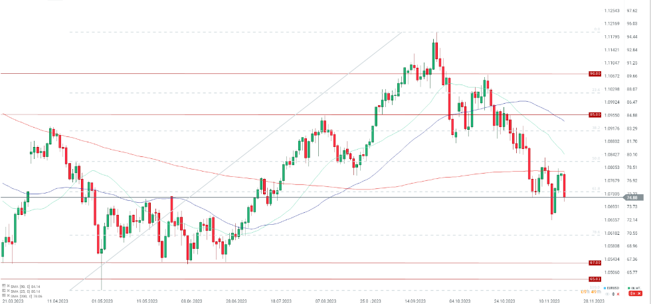Click the 85.00 red level label
The height and width of the screenshot is (304, 651).
click(x=595, y=115)
